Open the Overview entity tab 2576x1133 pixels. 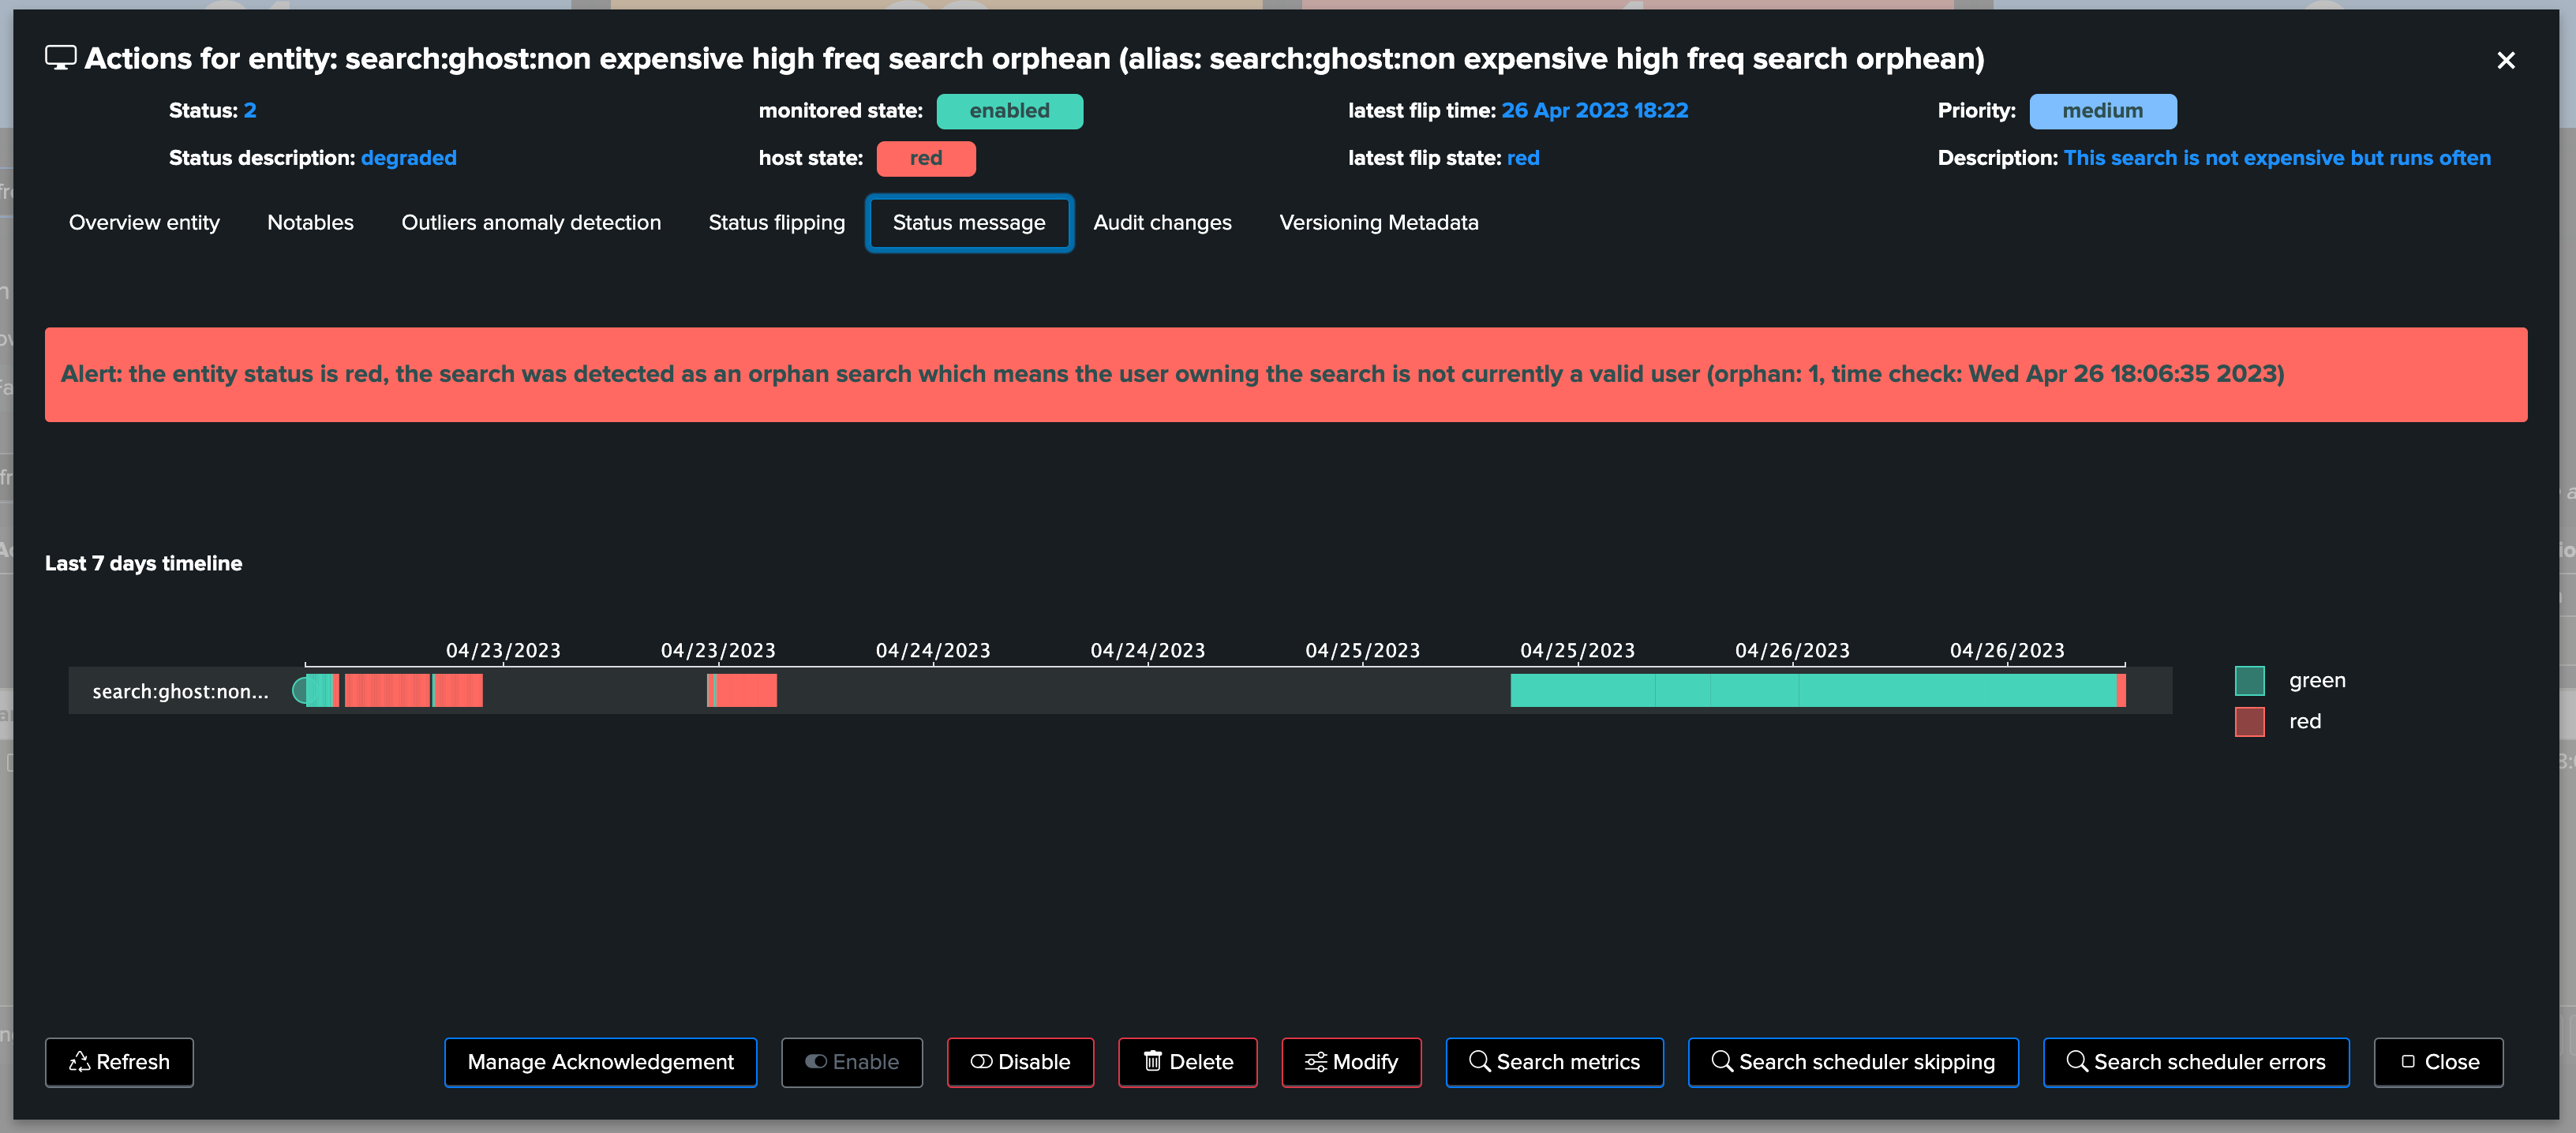click(144, 223)
